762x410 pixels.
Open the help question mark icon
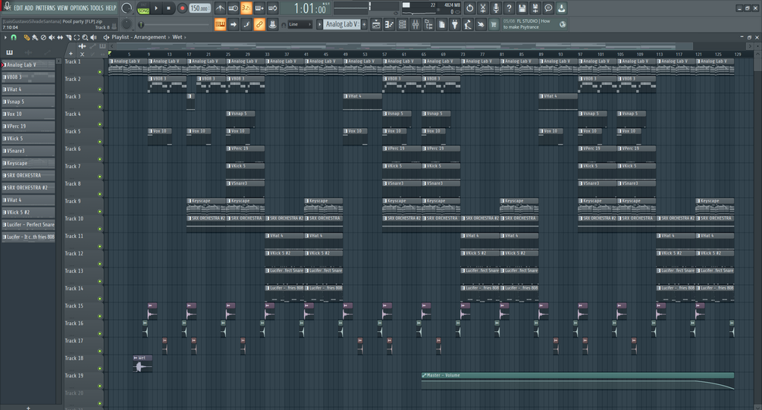click(x=509, y=8)
